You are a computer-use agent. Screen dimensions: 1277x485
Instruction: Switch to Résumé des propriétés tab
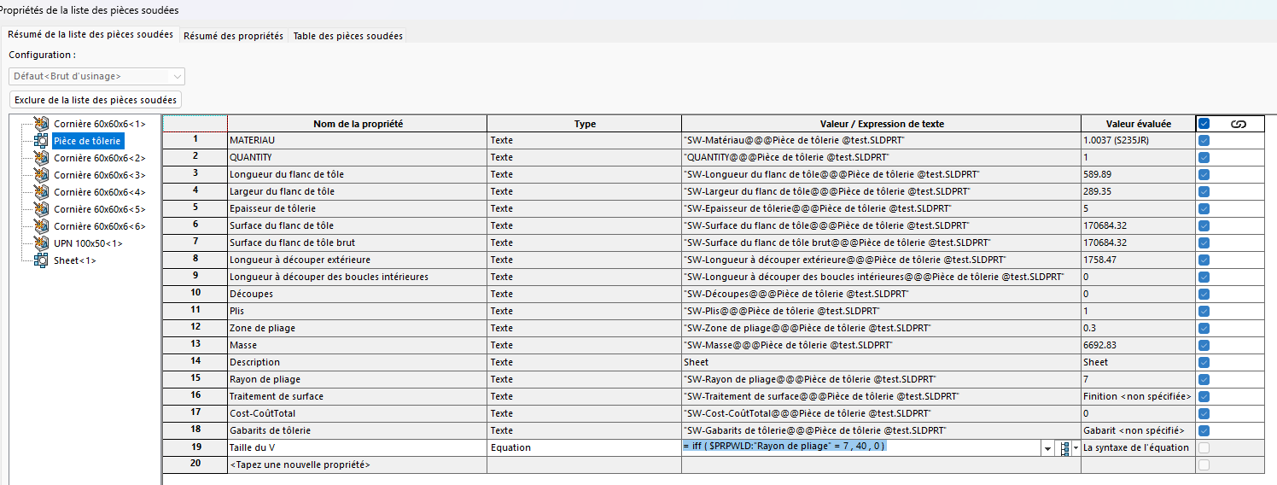[x=233, y=36]
